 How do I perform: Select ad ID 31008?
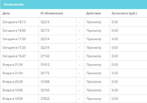coord(45,82)
